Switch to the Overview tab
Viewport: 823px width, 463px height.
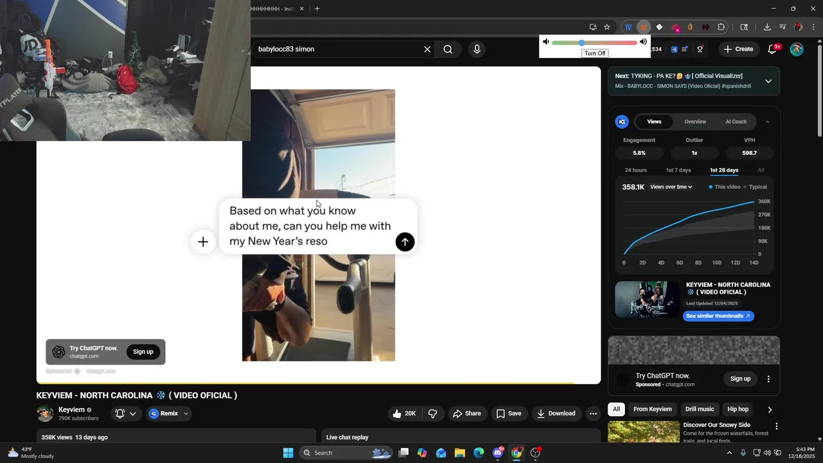coord(695,122)
